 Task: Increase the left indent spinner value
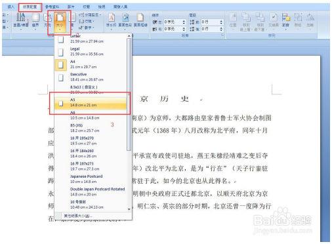point(184,20)
